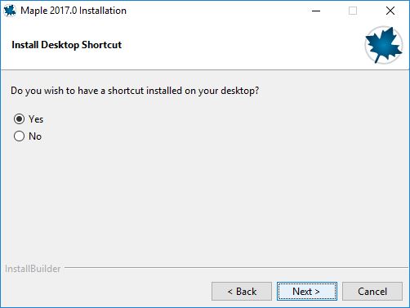
Task: Click the InstallBuilder label at bottom left
Action: tap(33, 269)
